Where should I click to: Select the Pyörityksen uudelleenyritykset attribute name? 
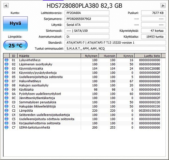pyautogui.click(x=40, y=94)
